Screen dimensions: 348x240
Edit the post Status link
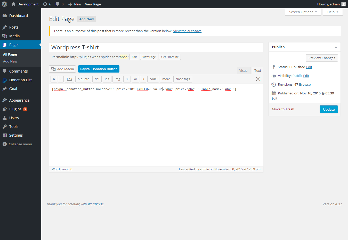(309, 67)
